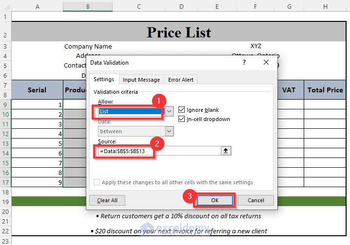Click the Company Name cell
Image resolution: width=350 pixels, height=245 pixels.
(x=88, y=46)
